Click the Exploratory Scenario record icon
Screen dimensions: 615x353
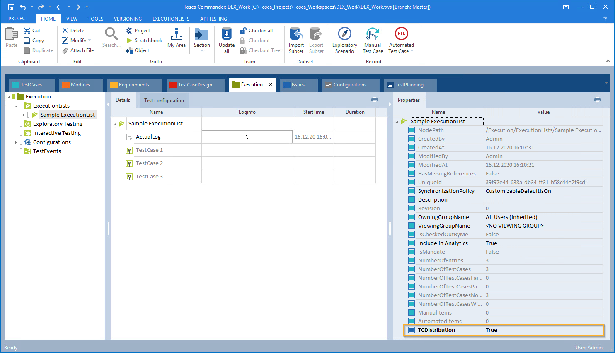pyautogui.click(x=344, y=34)
